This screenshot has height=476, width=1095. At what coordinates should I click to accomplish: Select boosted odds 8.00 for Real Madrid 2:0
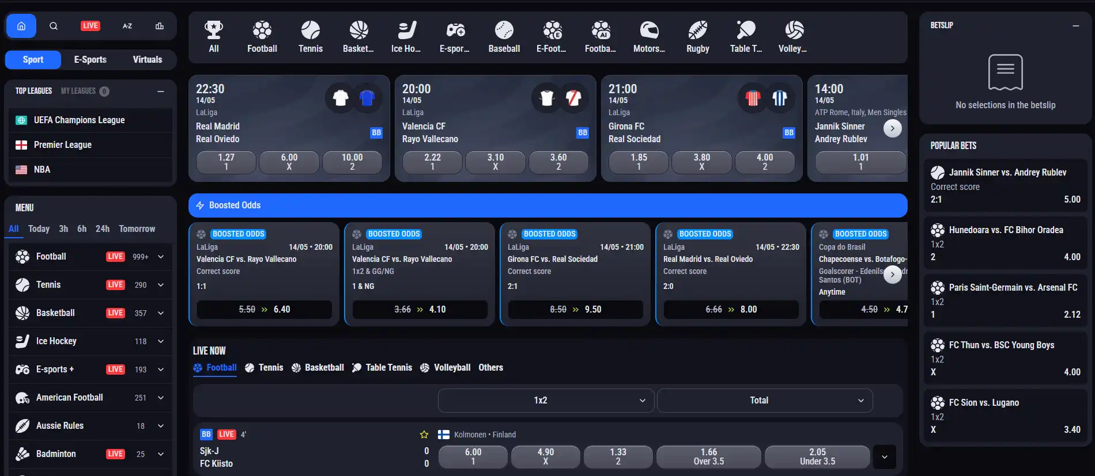coord(731,310)
